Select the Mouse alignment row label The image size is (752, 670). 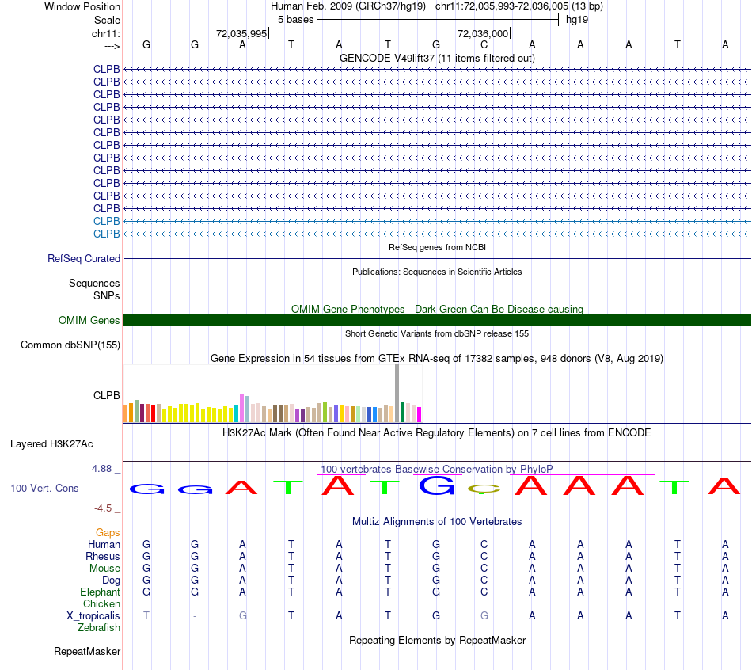click(x=104, y=569)
